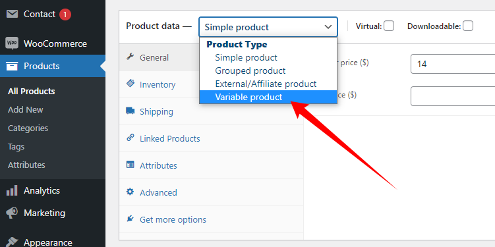Image resolution: width=495 pixels, height=247 pixels.
Task: Click the Products archive box icon
Action: (12, 66)
